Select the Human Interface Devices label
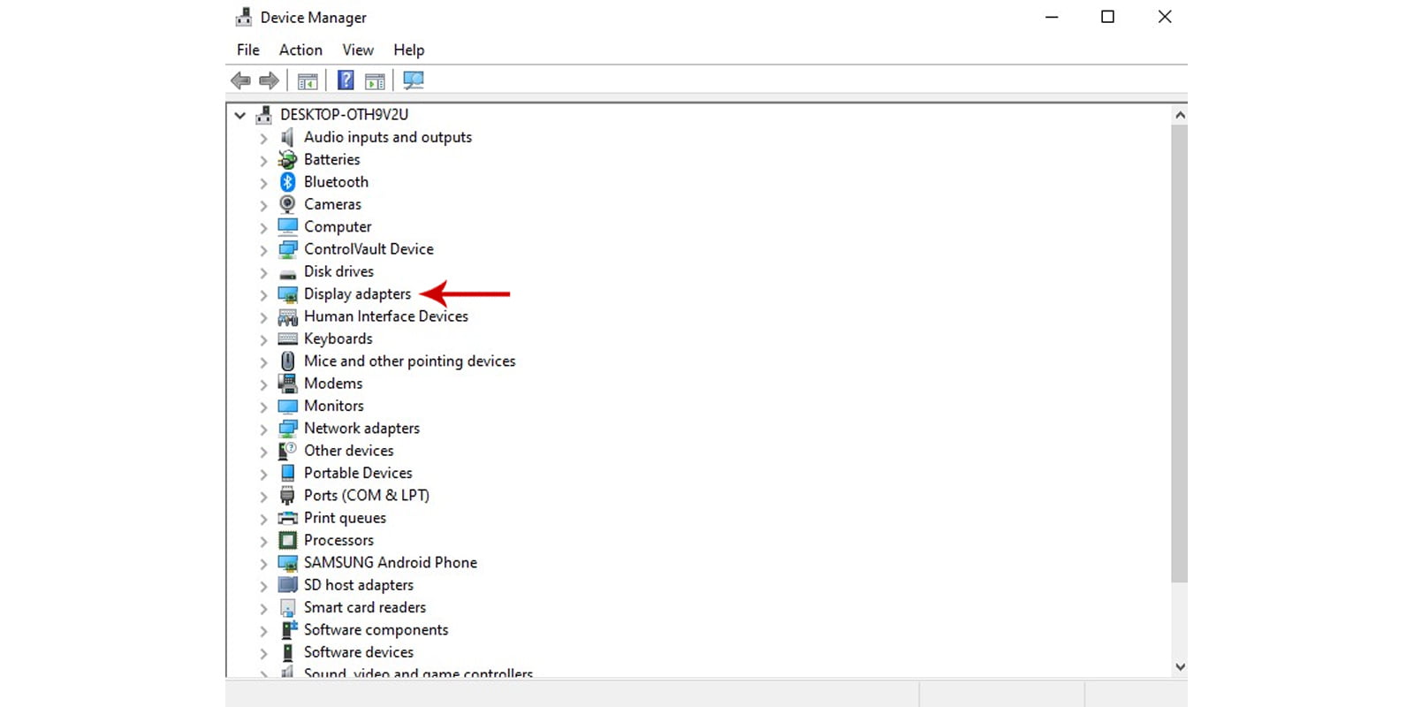Viewport: 1414px width, 707px height. coord(386,316)
